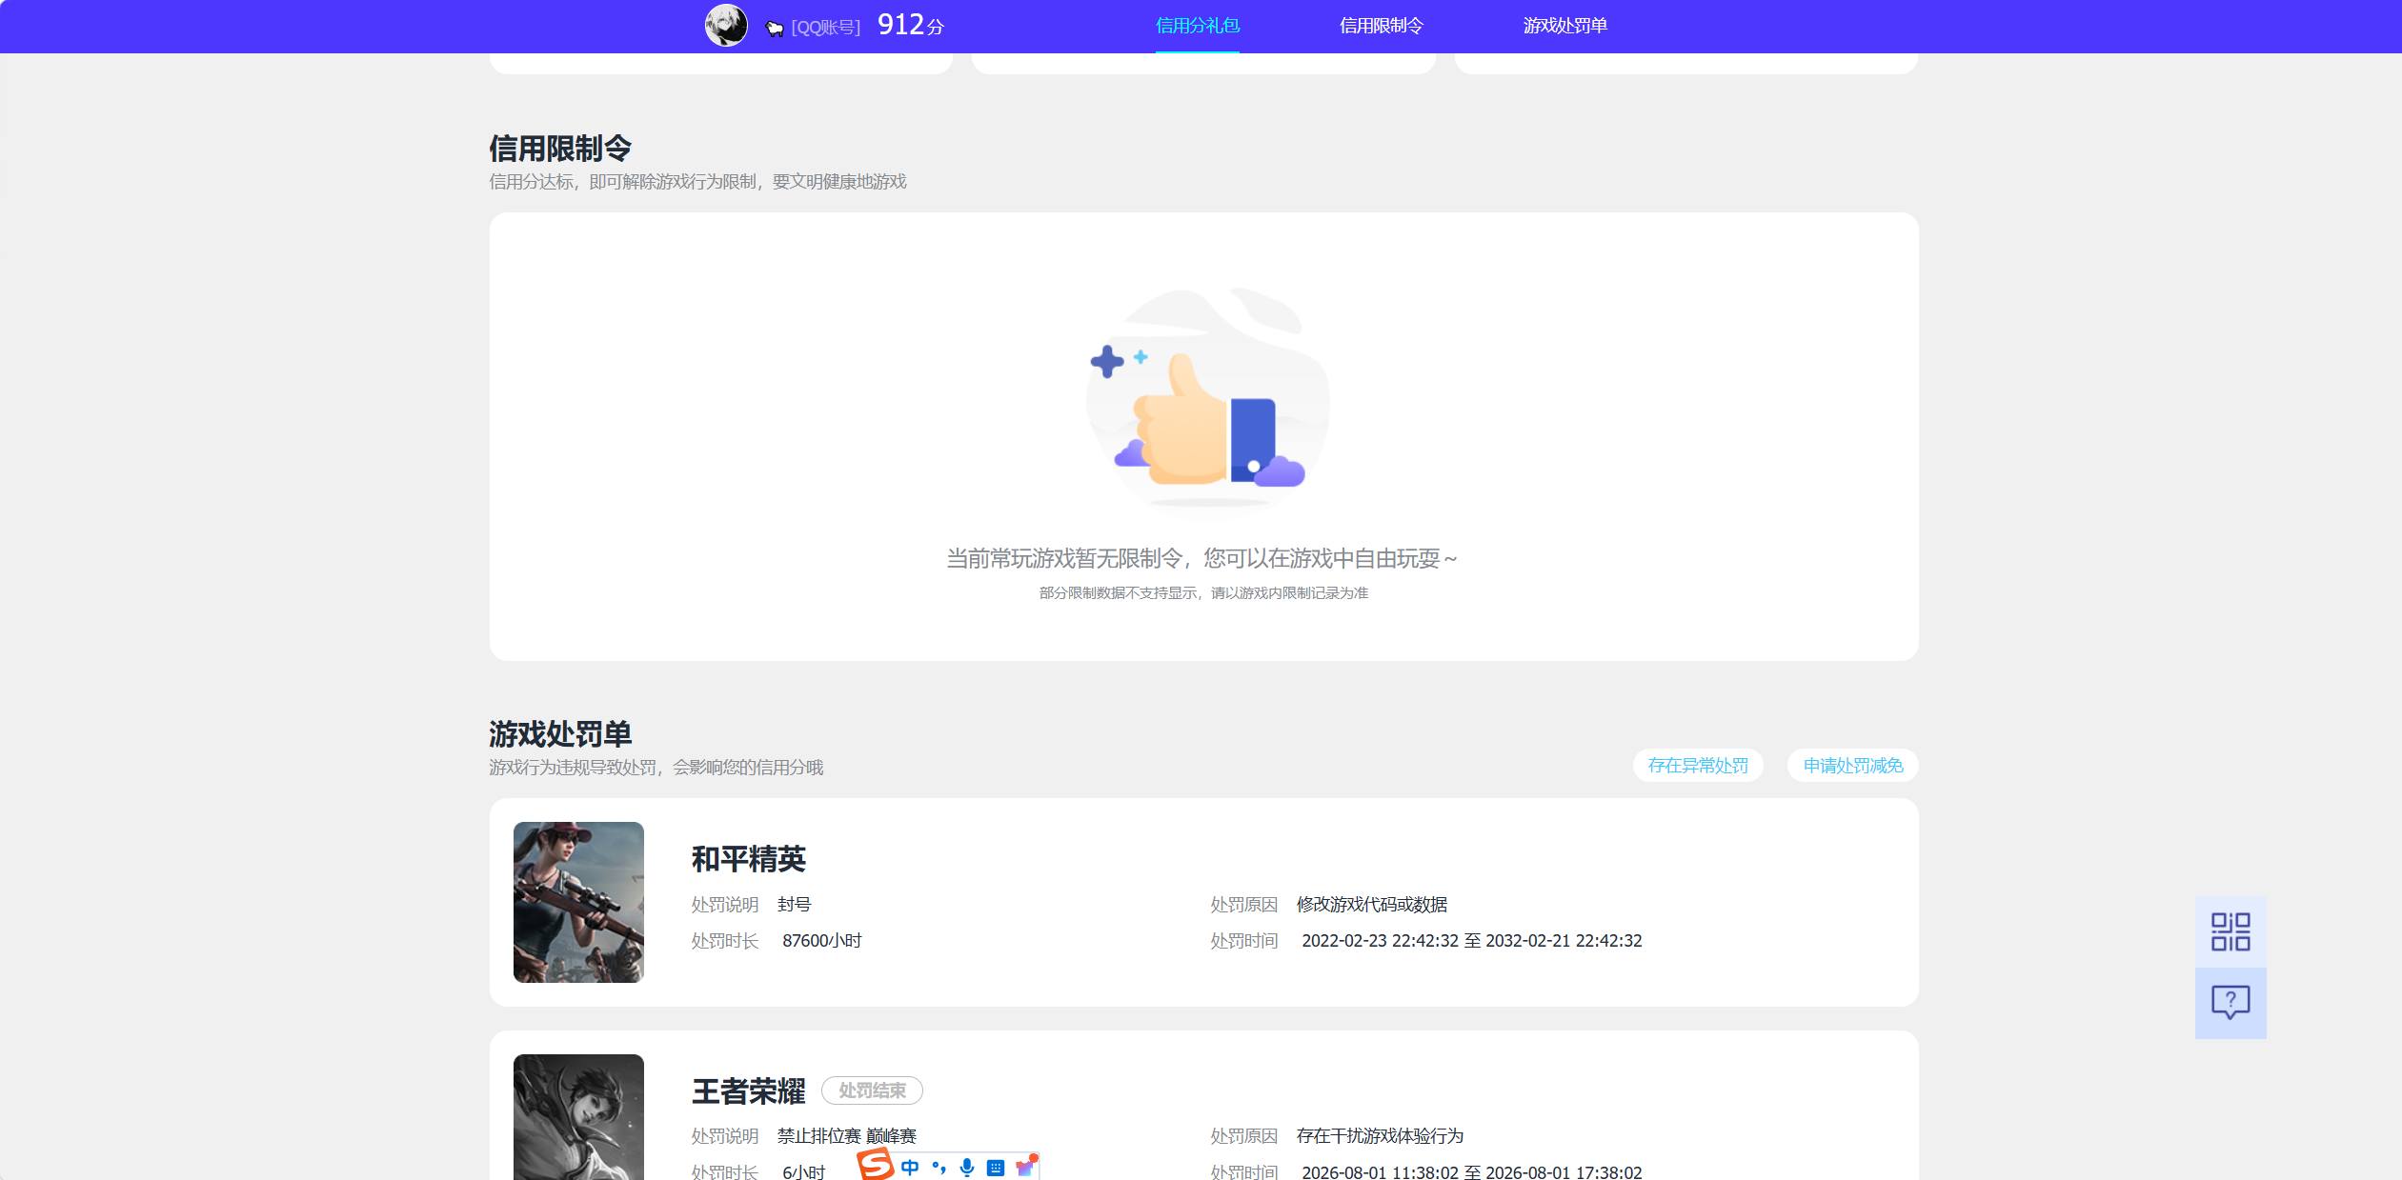Switch to 信用限制令 tab in header
The image size is (2402, 1180).
[x=1382, y=26]
